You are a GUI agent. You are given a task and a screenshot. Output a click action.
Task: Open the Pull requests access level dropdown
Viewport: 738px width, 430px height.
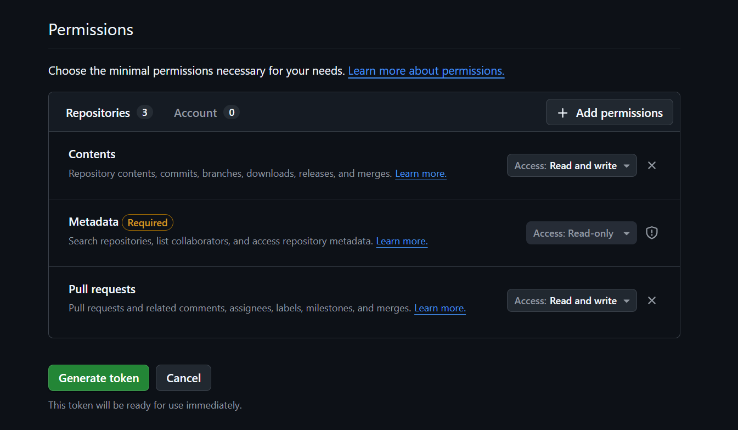pyautogui.click(x=572, y=300)
